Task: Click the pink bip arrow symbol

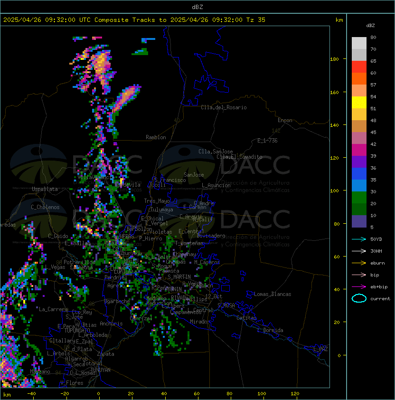Action: [359, 275]
